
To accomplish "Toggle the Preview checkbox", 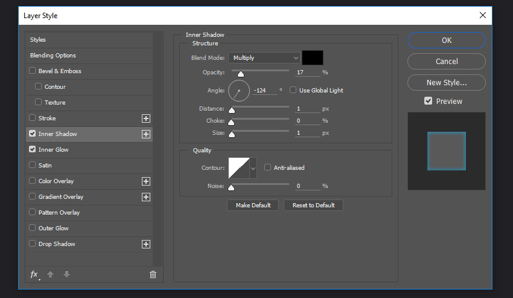I will pyautogui.click(x=429, y=101).
